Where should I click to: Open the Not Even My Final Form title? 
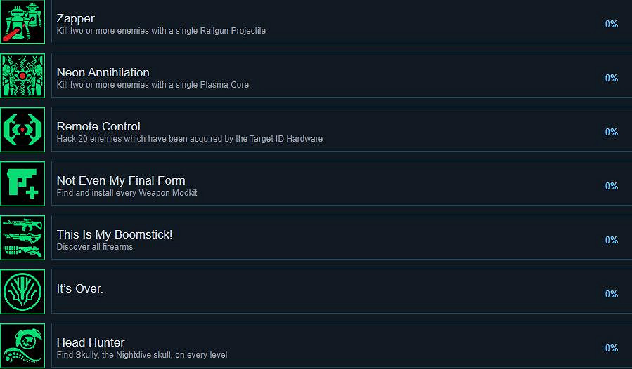121,180
